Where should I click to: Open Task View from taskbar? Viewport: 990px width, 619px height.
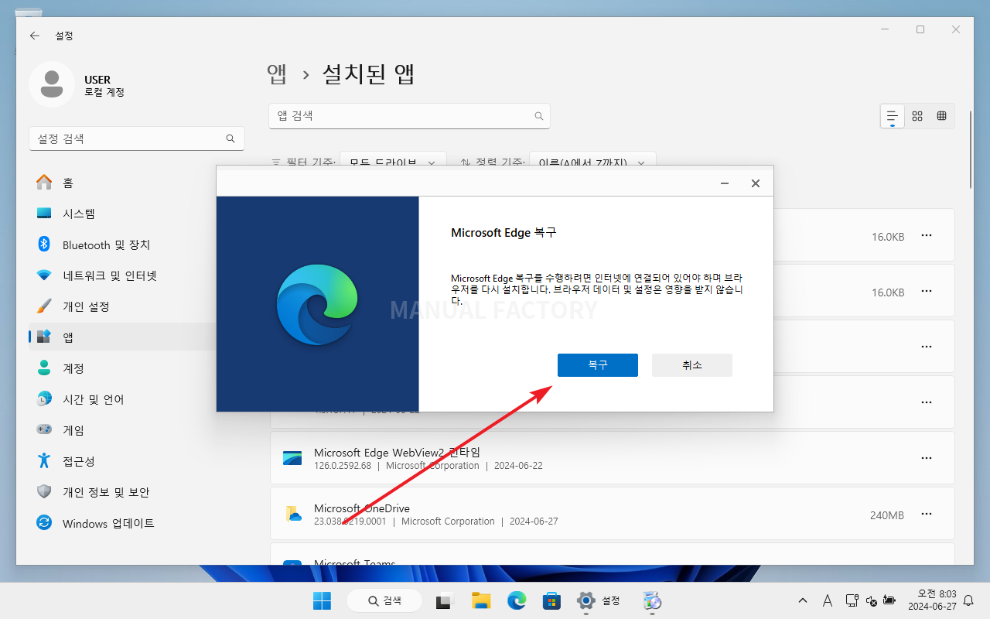click(443, 600)
